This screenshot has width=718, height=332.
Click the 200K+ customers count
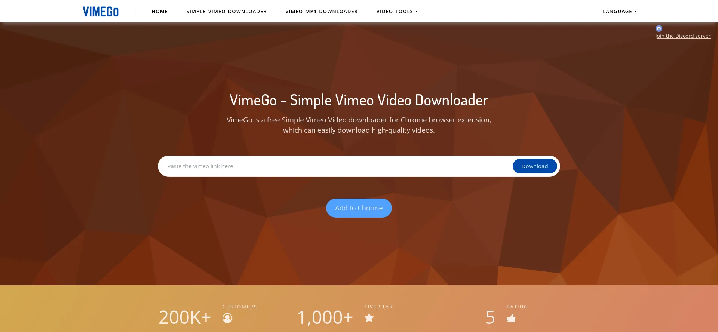pos(185,317)
